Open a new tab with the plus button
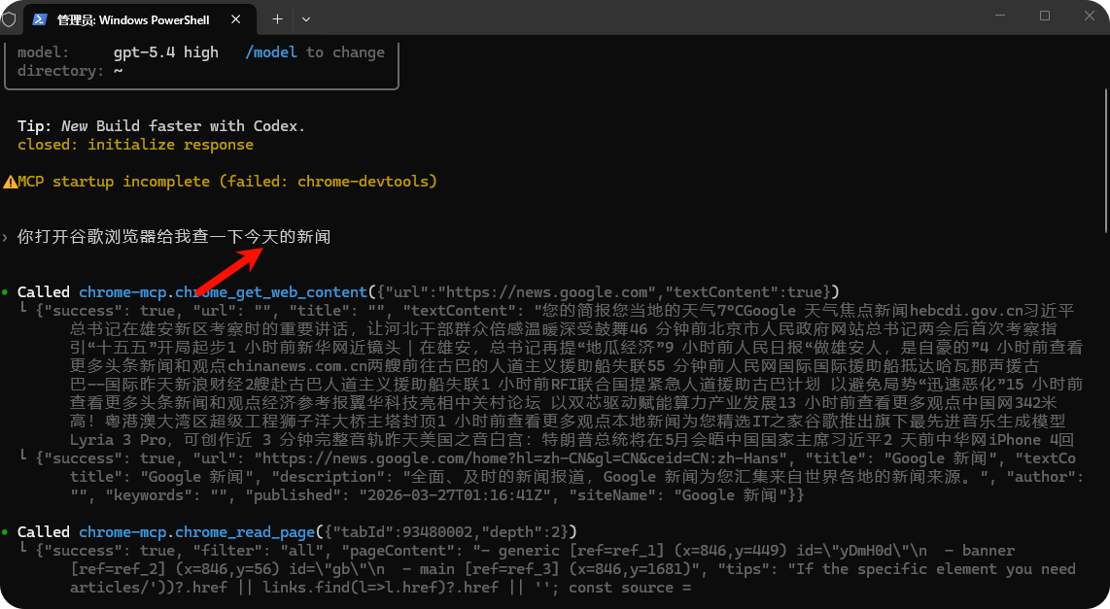 tap(277, 18)
